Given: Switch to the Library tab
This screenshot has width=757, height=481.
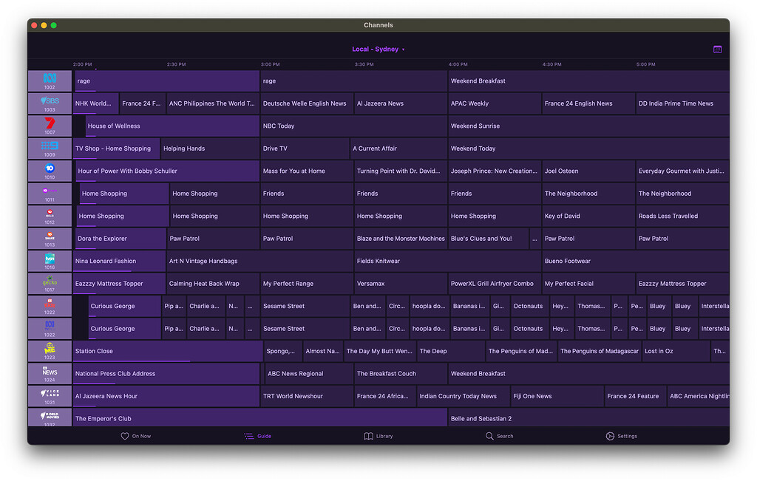Looking at the screenshot, I should pyautogui.click(x=378, y=436).
